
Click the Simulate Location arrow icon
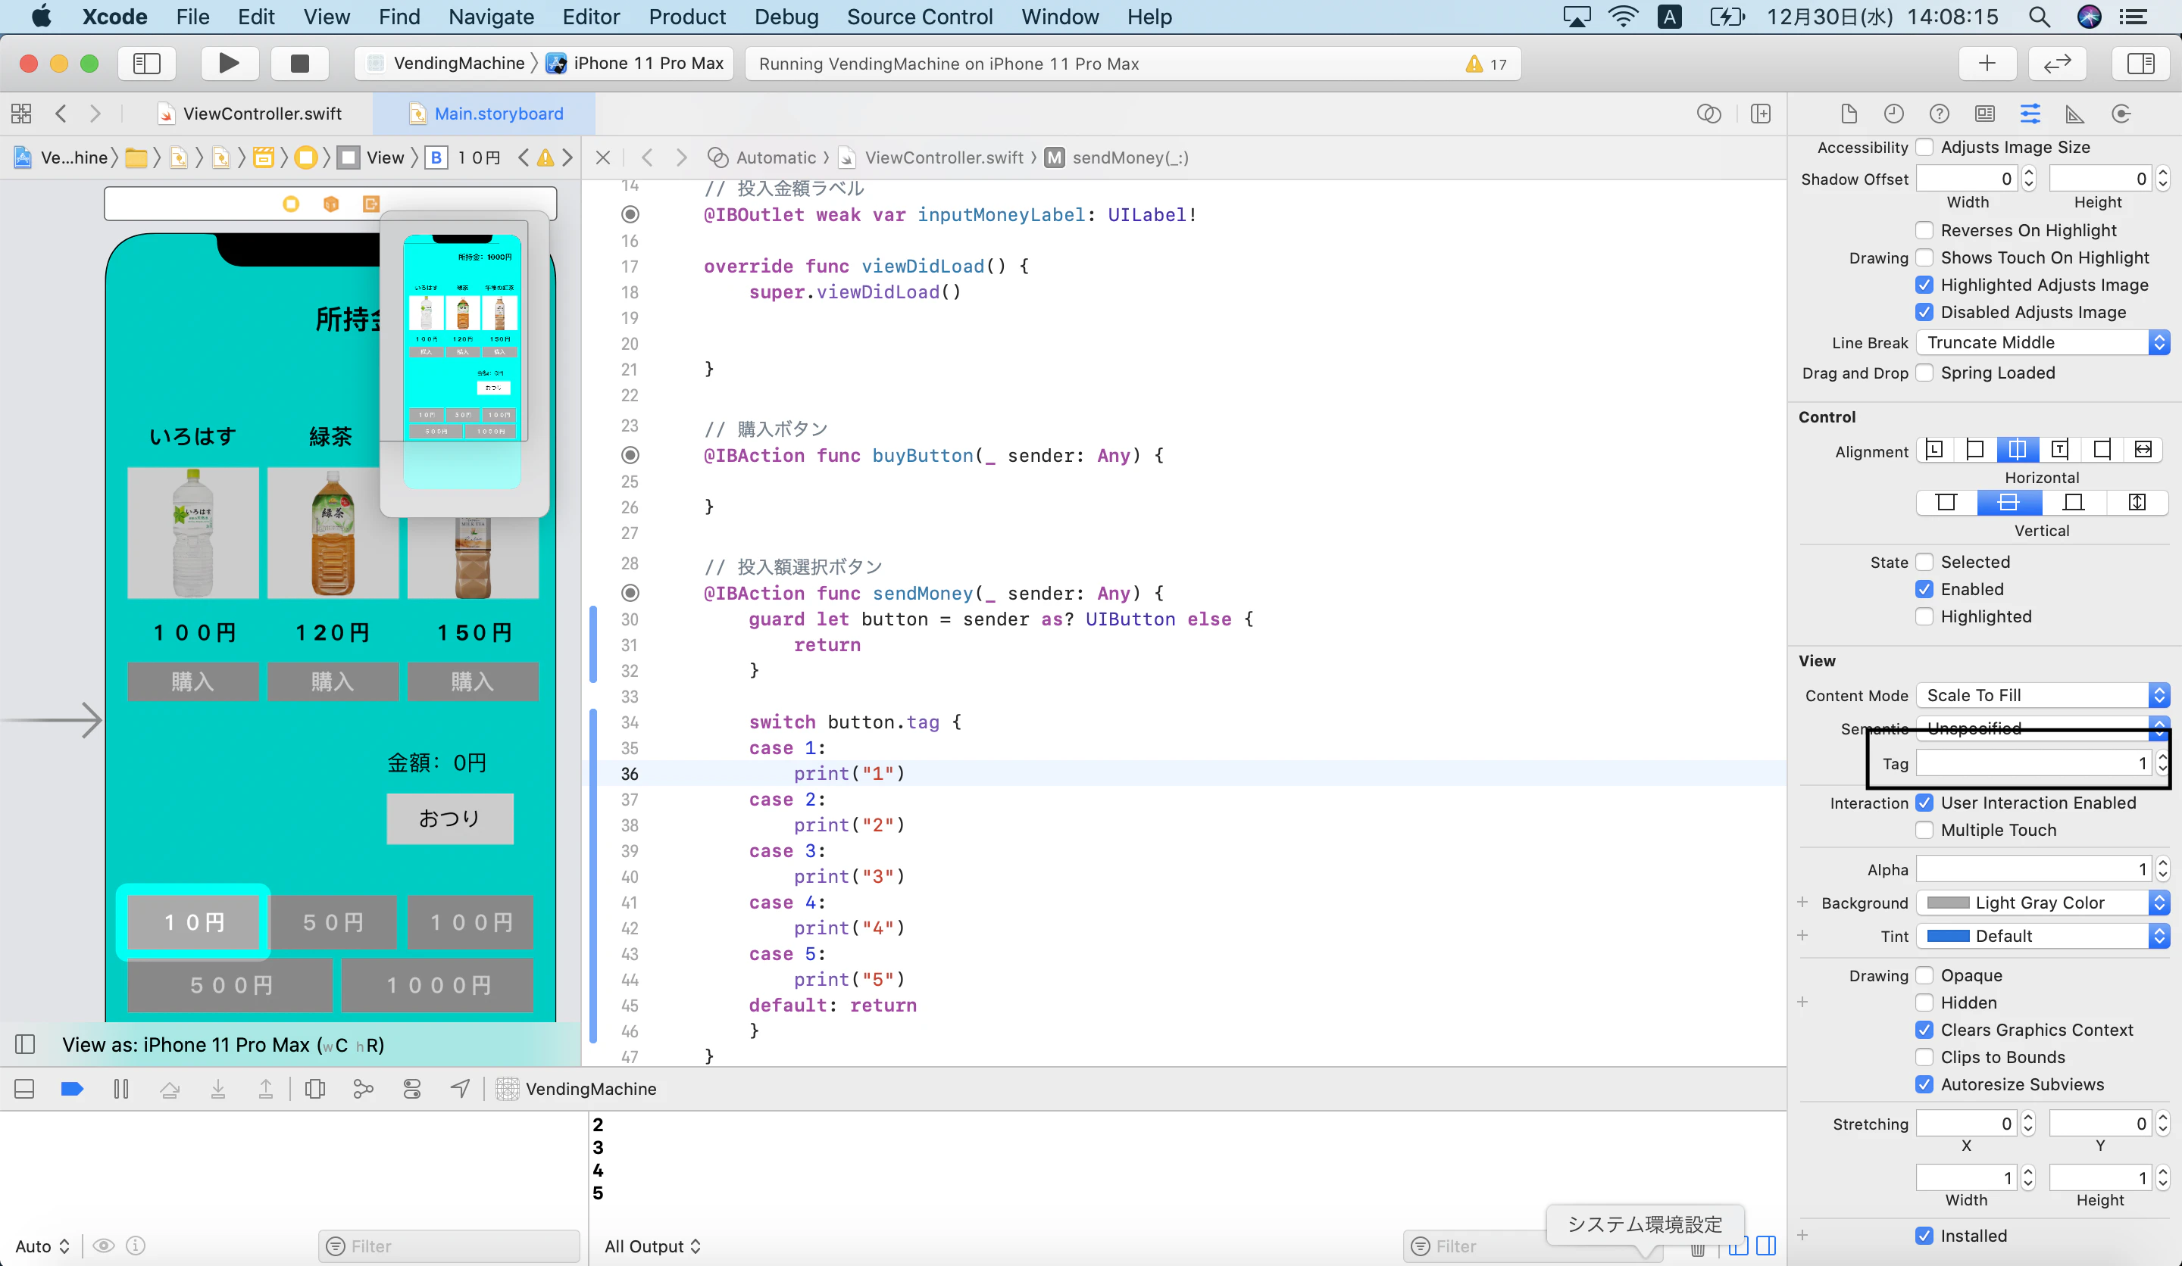[461, 1089]
